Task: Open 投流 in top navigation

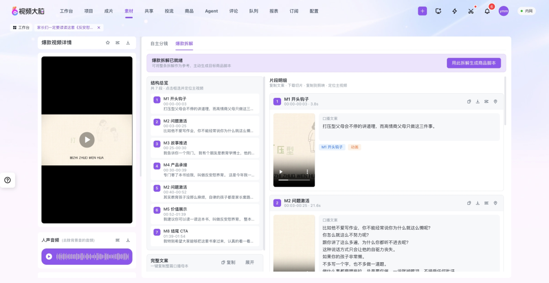Action: pos(169,11)
